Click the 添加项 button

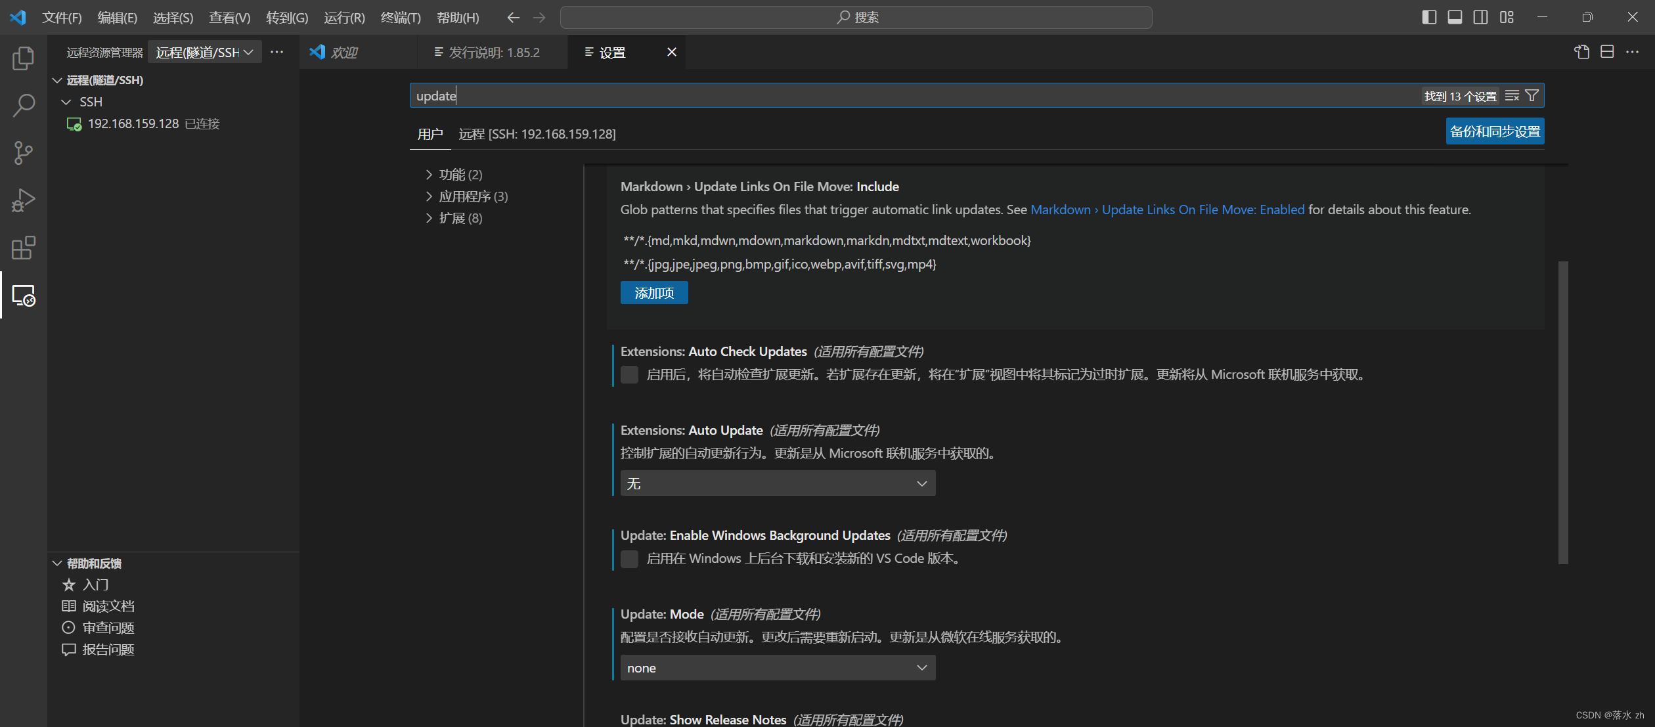[654, 293]
